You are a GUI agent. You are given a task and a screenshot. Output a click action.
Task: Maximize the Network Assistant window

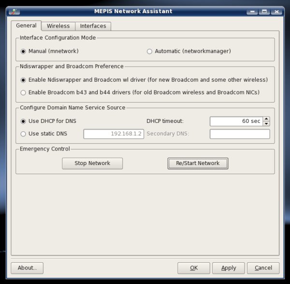264,12
